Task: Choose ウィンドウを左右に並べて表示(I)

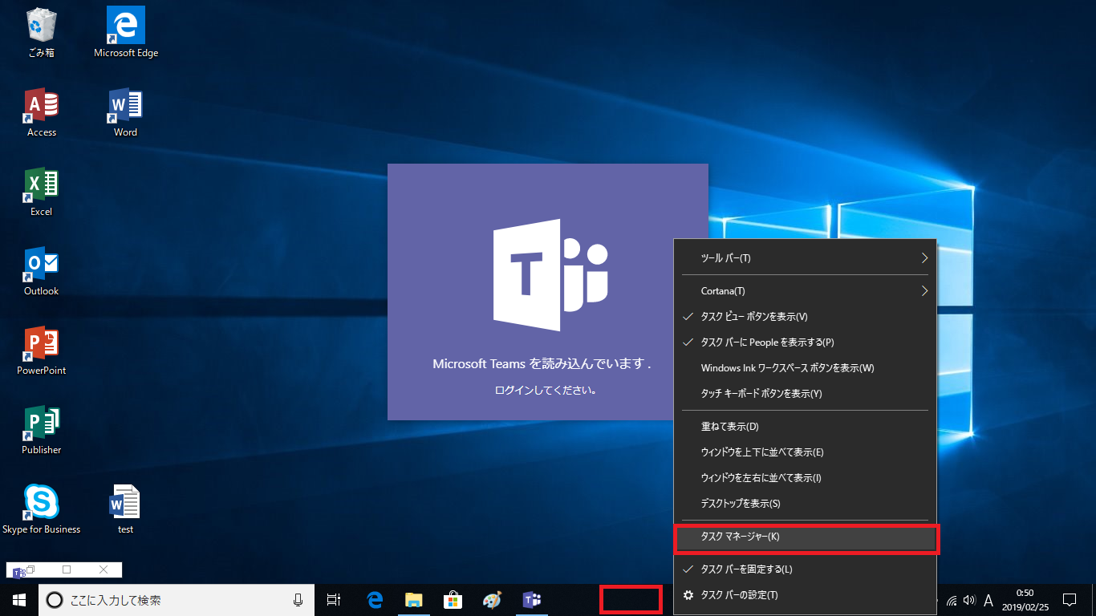Action: pyautogui.click(x=805, y=478)
